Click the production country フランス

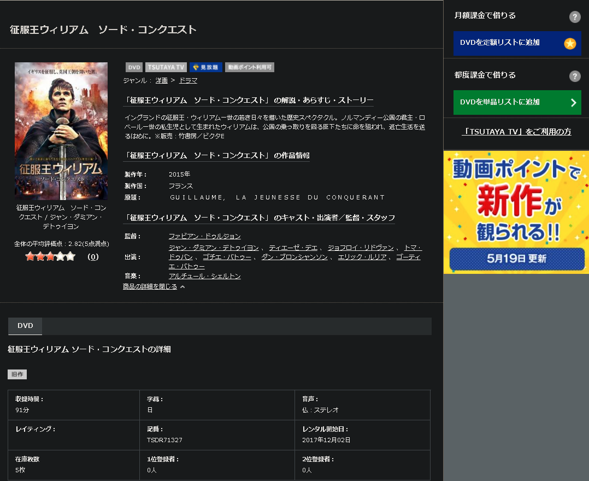181,186
